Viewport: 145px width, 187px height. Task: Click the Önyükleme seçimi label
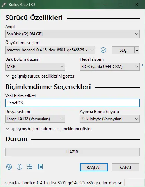[22, 43]
